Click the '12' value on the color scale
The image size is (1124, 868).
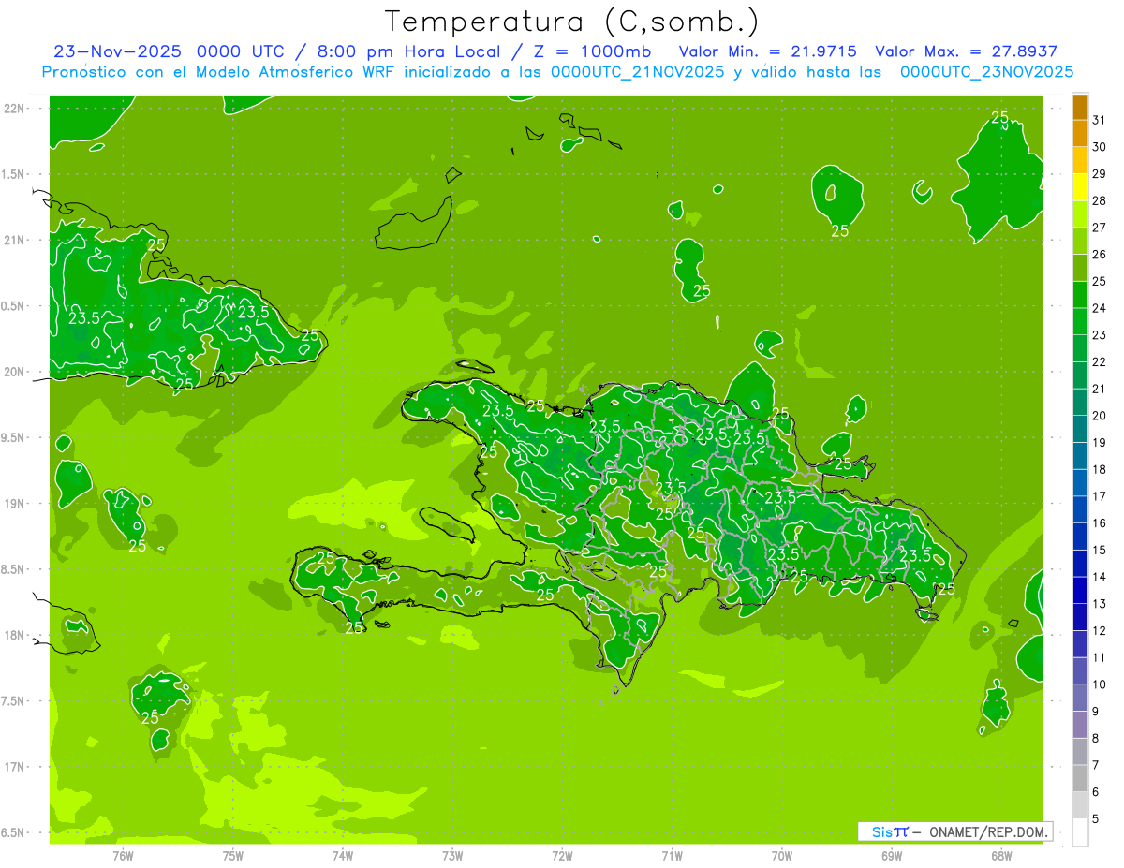click(1099, 631)
